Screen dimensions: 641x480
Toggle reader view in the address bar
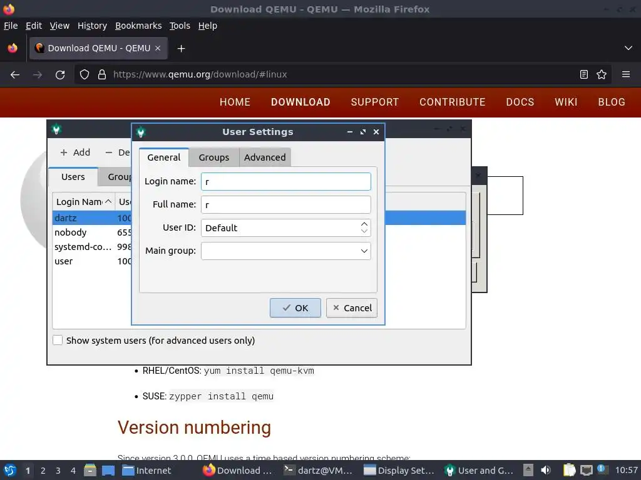click(584, 74)
